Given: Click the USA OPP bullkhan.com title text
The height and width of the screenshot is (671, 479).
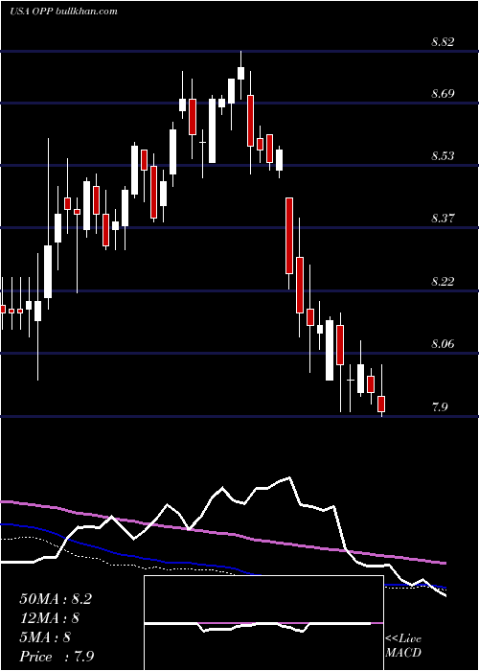Looking at the screenshot, I should [63, 12].
